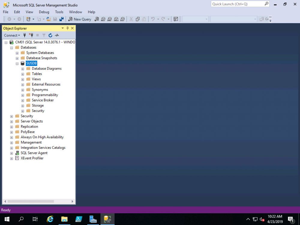Click the Analysis Services DAX Query icon
The image size is (300, 225).
(122, 19)
